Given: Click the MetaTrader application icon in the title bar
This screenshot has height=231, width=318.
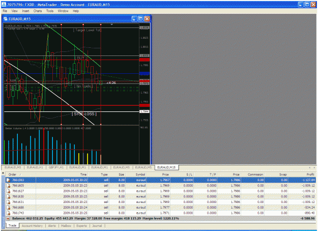Looking at the screenshot, I should [x=4, y=5].
